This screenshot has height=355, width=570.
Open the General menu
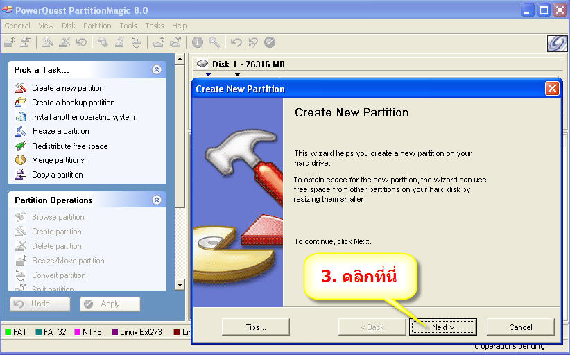click(x=17, y=26)
